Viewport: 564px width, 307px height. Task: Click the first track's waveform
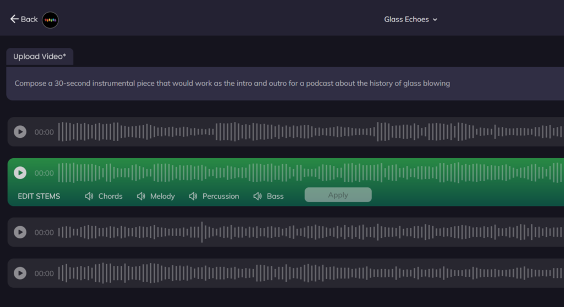pyautogui.click(x=308, y=132)
